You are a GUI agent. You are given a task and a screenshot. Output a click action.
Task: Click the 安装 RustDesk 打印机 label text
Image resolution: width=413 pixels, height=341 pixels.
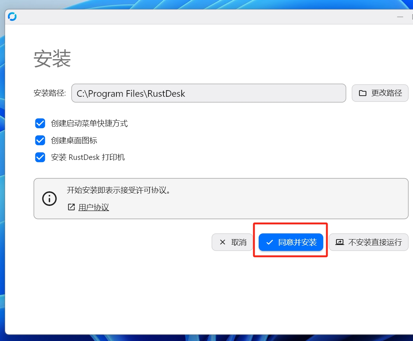click(88, 157)
